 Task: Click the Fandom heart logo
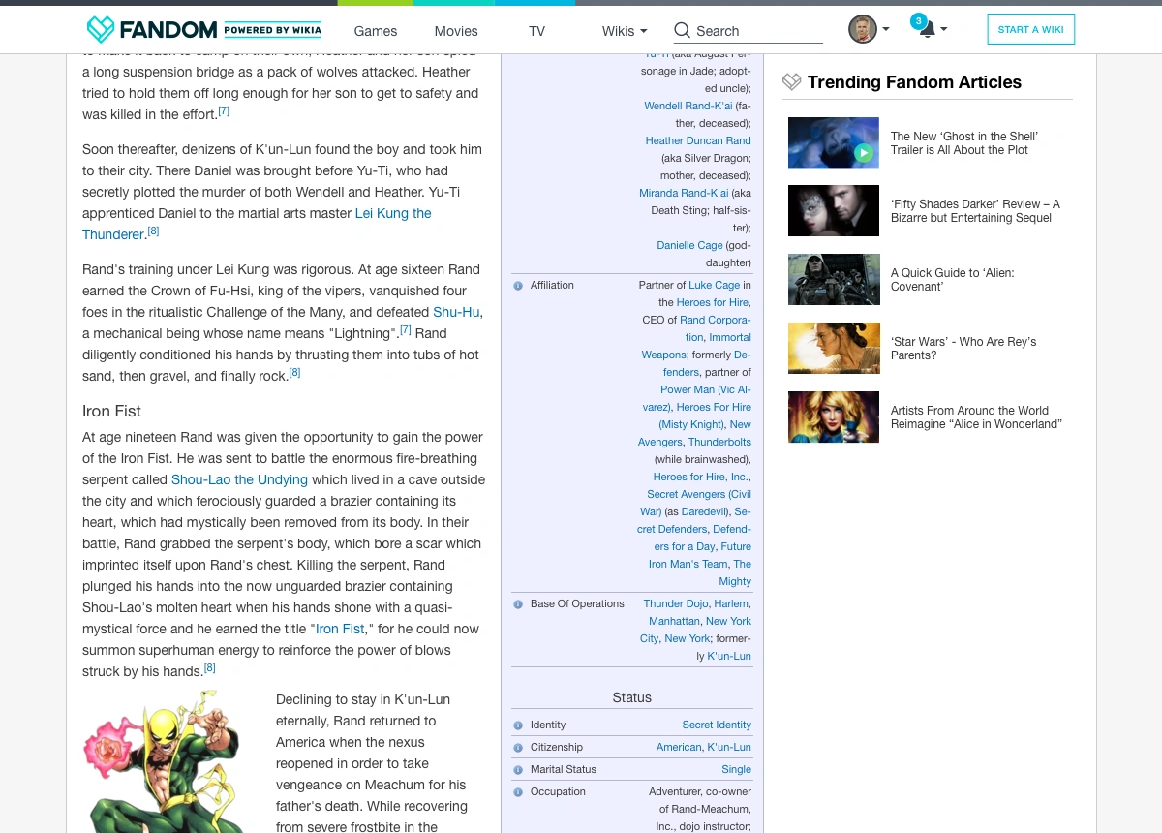(98, 29)
